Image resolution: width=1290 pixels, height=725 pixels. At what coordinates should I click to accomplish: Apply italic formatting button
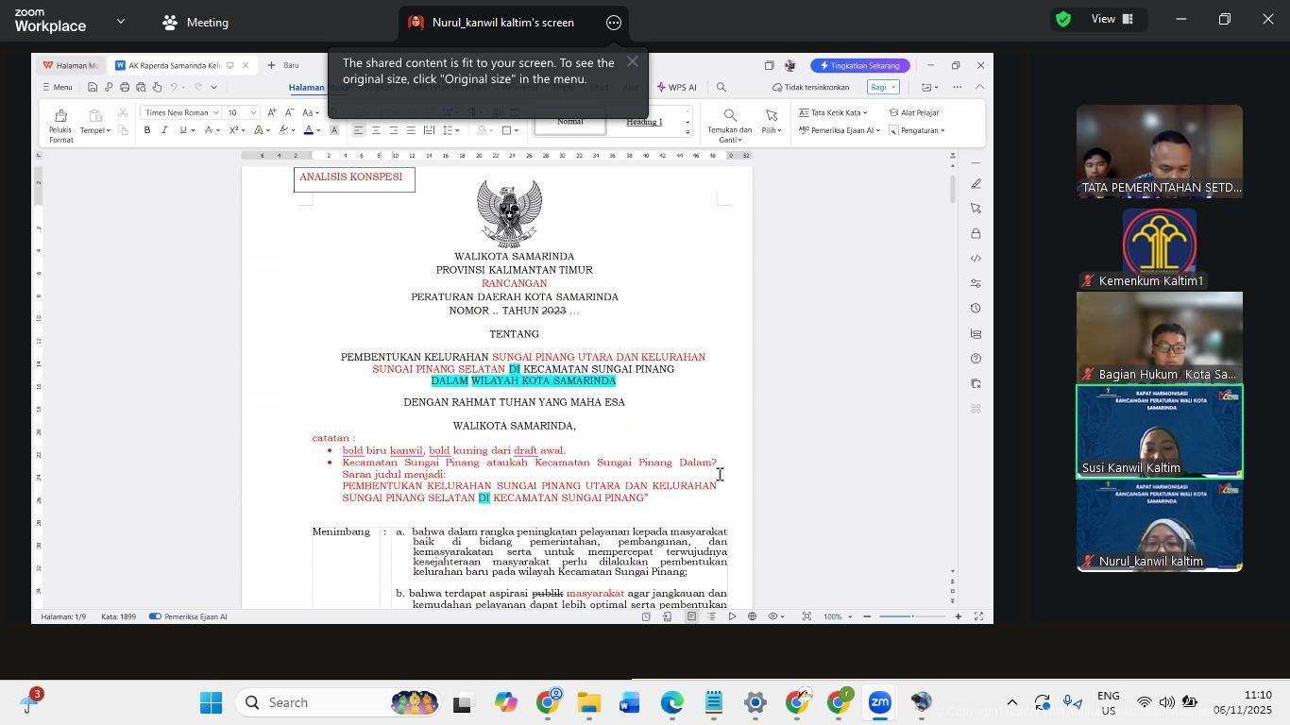(164, 130)
